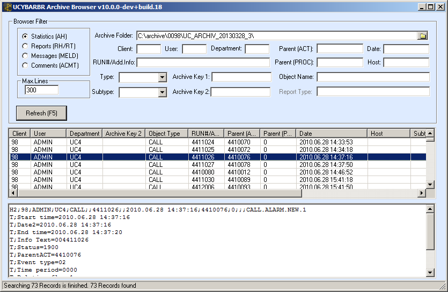Minimize the Archive Browser window
Viewport: 448px width, 292px height.
pyautogui.click(x=422, y=7)
